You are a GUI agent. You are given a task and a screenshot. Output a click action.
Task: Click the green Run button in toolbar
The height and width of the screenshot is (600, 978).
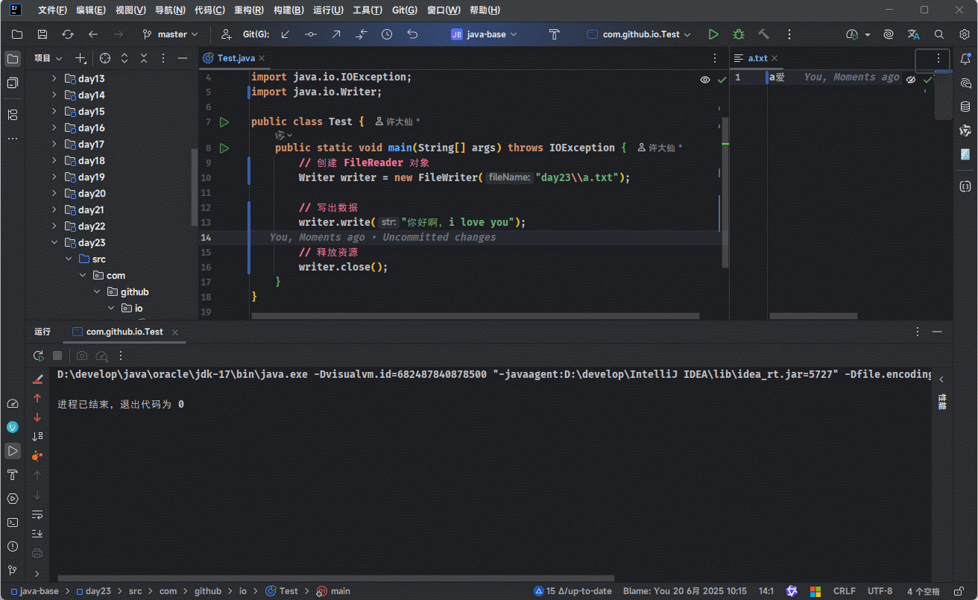[713, 34]
